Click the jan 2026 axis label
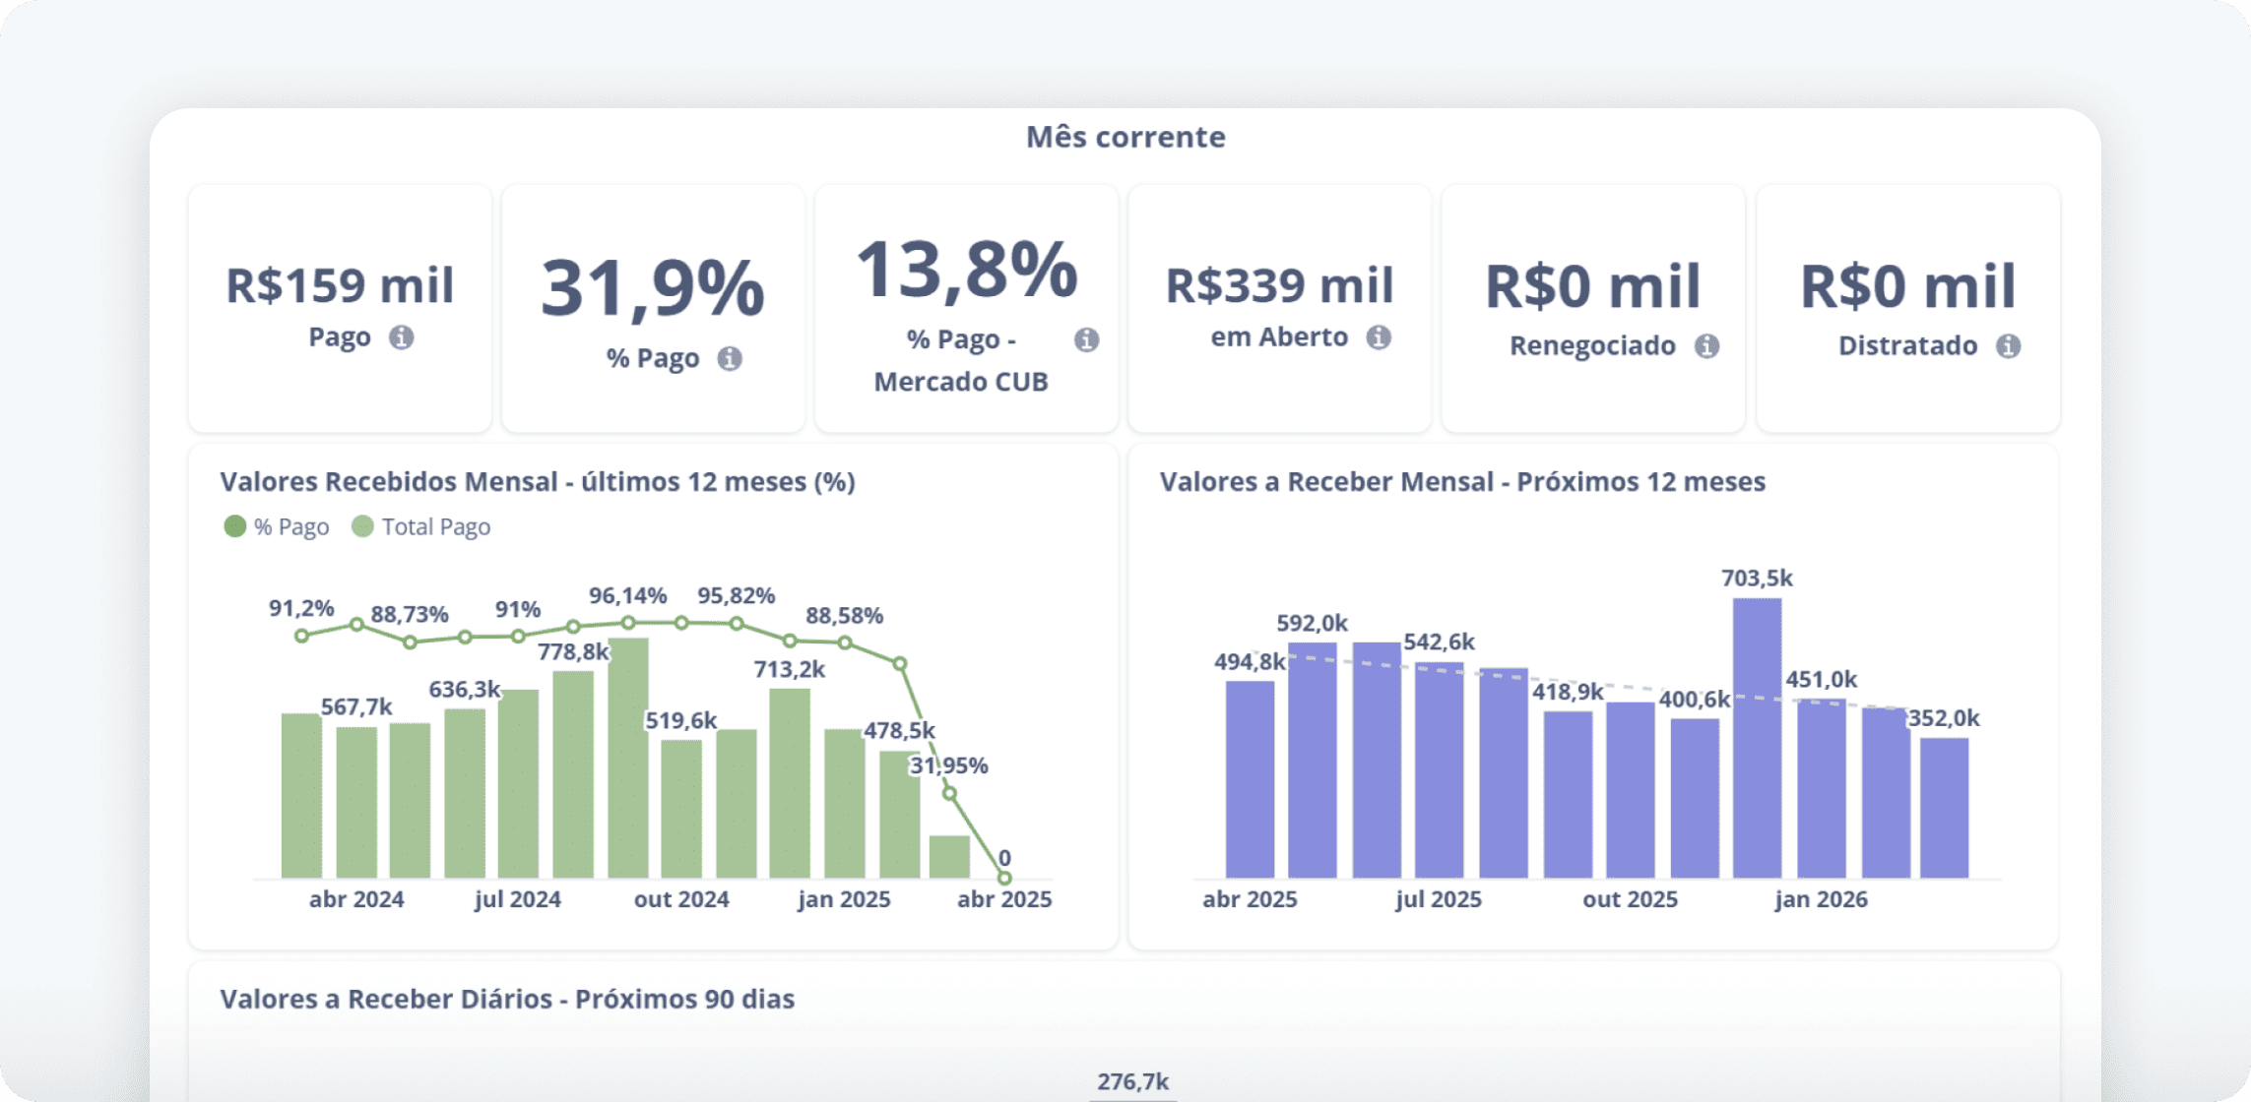This screenshot has height=1102, width=2251. click(1821, 899)
